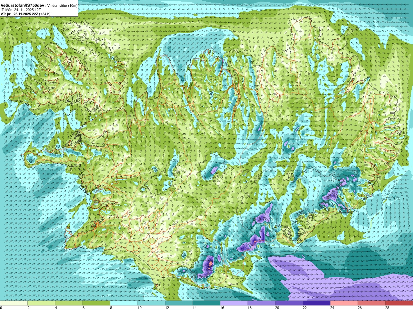Click the light pink 24–26 legend swatch
Image resolution: width=413 pixels, height=310 pixels.
(344, 303)
